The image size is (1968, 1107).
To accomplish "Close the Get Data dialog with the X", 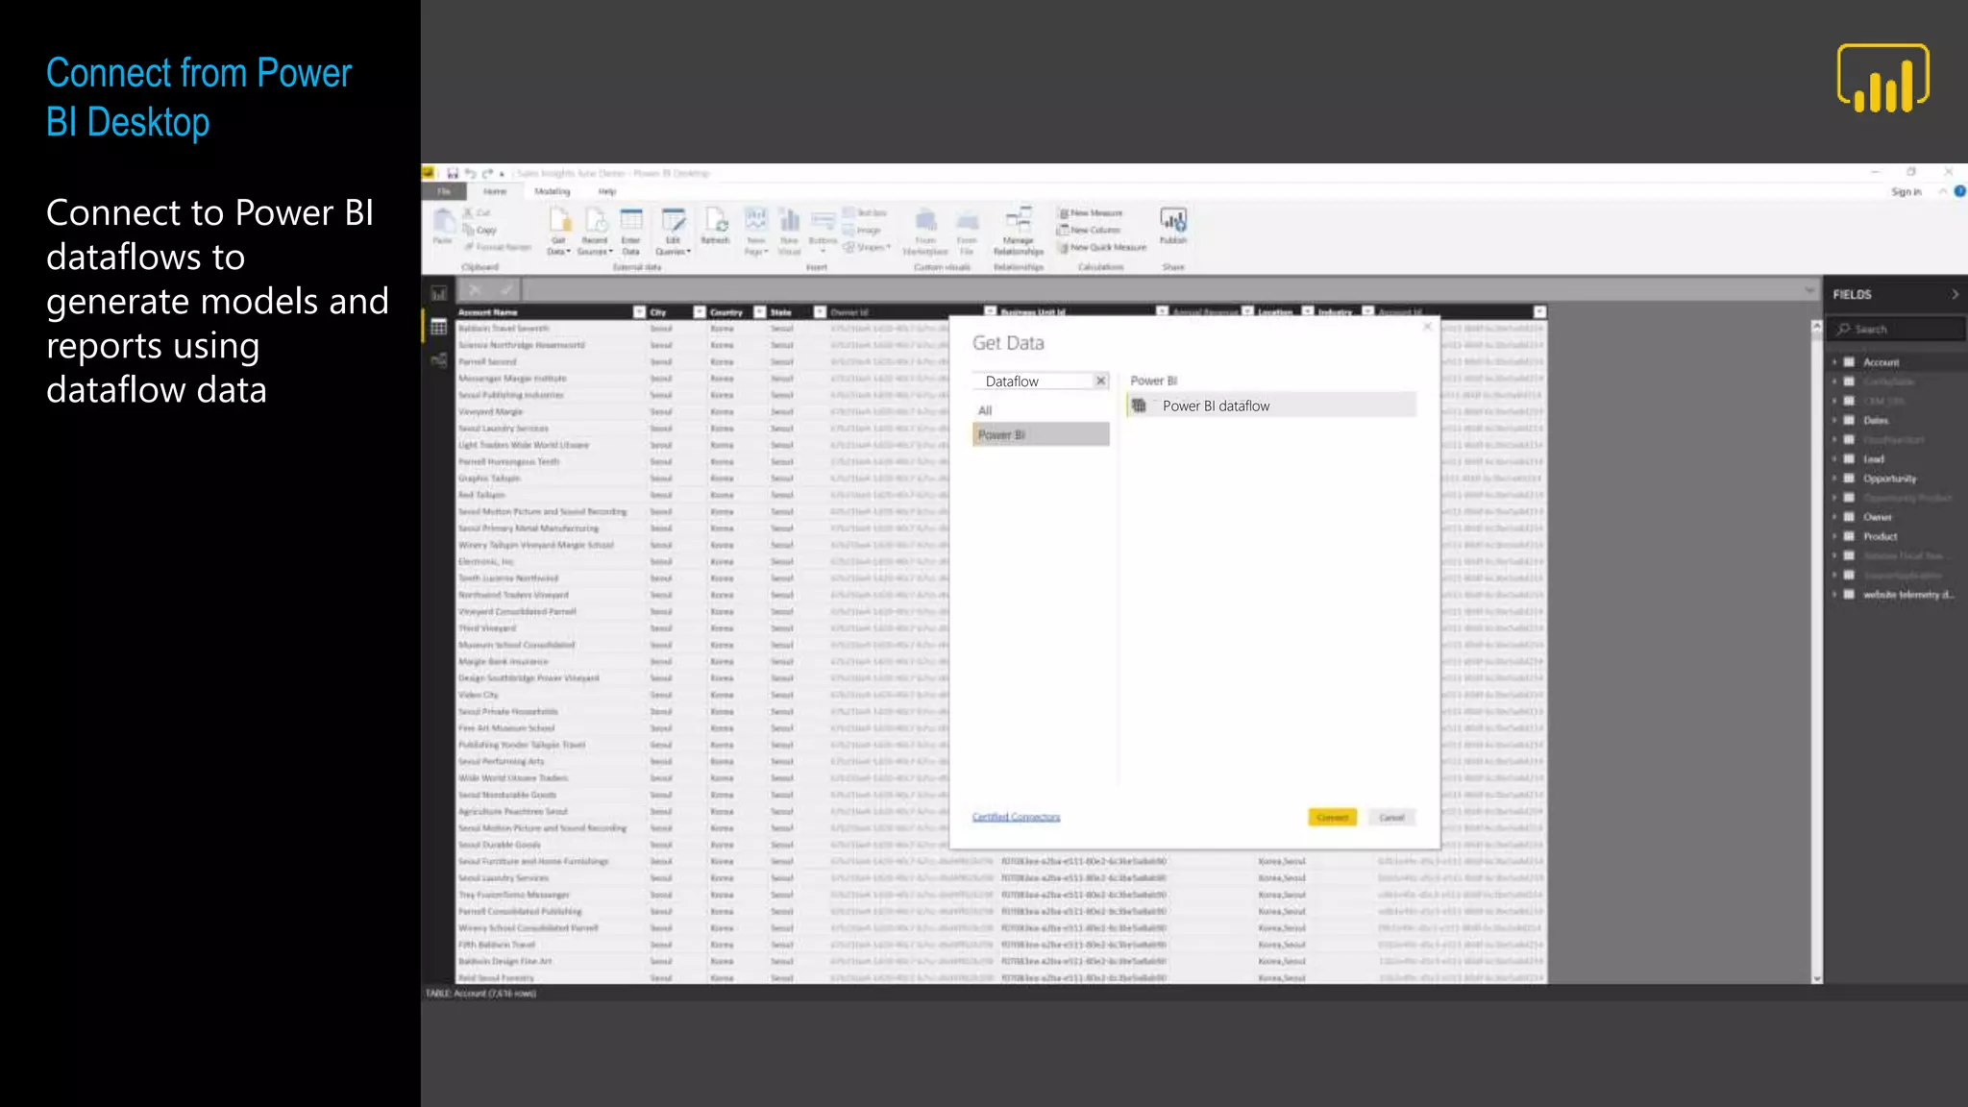I will [x=1427, y=327].
